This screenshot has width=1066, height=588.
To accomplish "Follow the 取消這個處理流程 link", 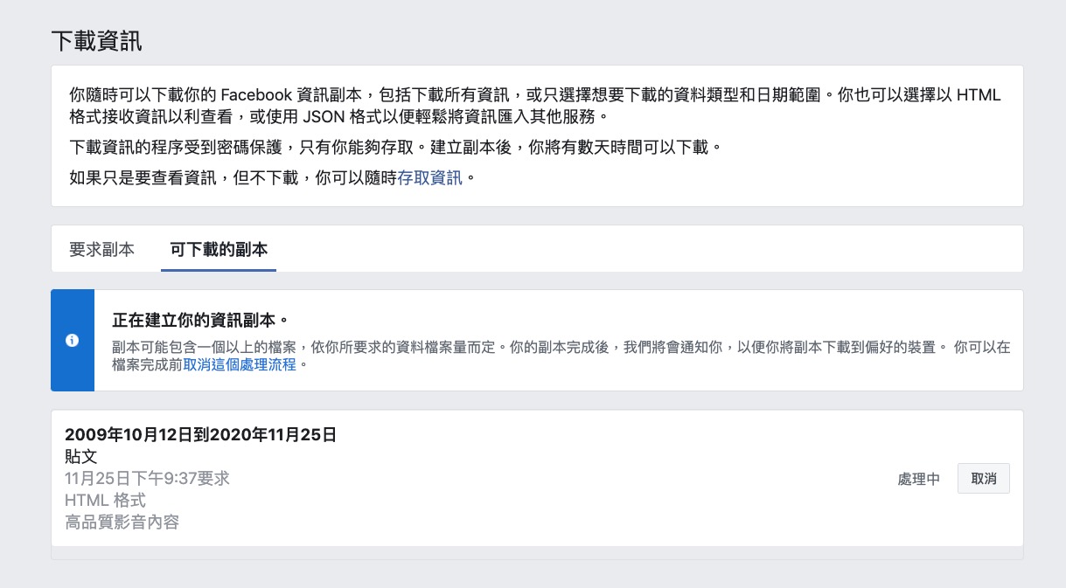I will pos(240,365).
